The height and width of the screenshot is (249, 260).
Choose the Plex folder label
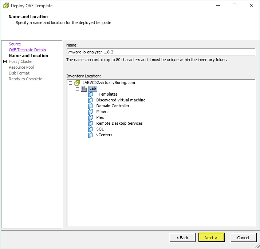pos(100,117)
